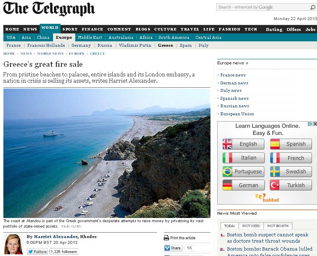Screen dimensions: 317x256
Task: Click the printer icon beside Print this article
Action: tap(166, 238)
